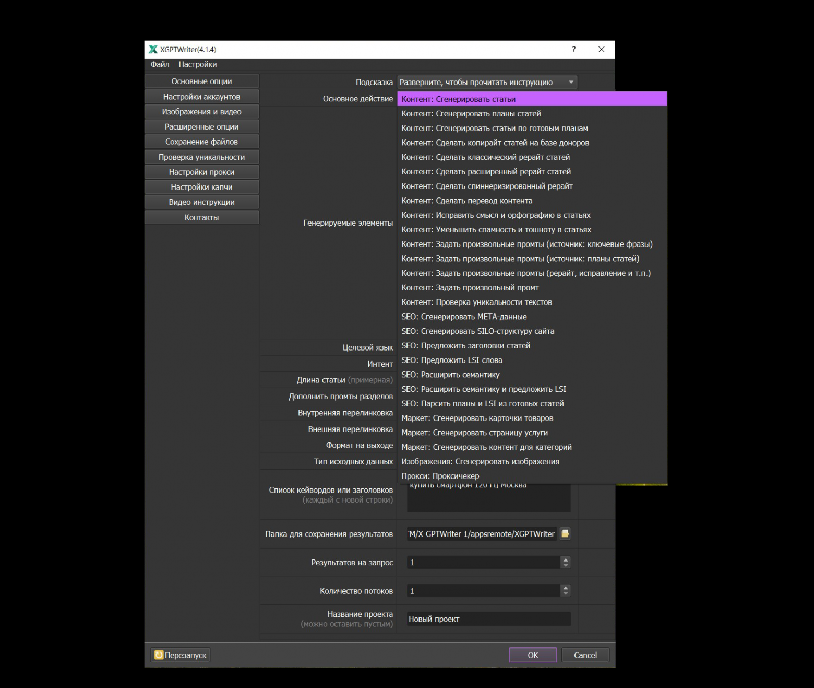814x688 pixels.
Task: Expand the Подсказка instruction dropdown
Action: pyautogui.click(x=571, y=81)
